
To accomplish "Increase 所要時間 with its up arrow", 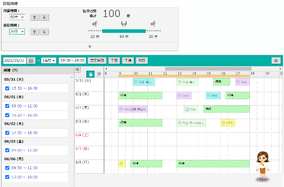I will pos(35,17).
